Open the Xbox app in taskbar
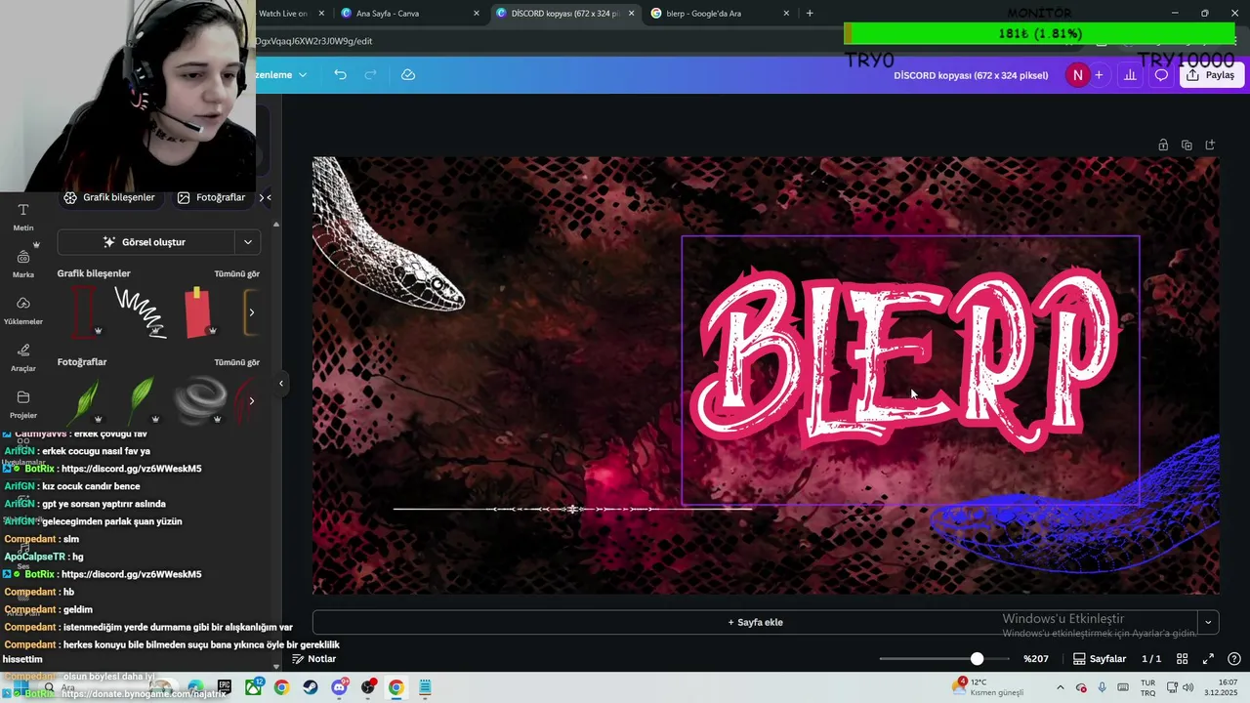Screen dimensions: 1250x703 click(253, 687)
